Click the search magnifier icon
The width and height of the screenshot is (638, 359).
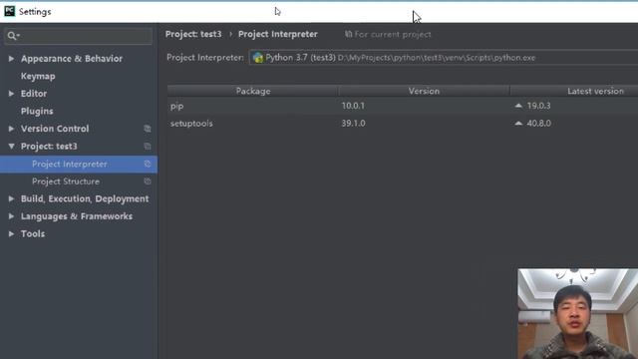click(13, 36)
